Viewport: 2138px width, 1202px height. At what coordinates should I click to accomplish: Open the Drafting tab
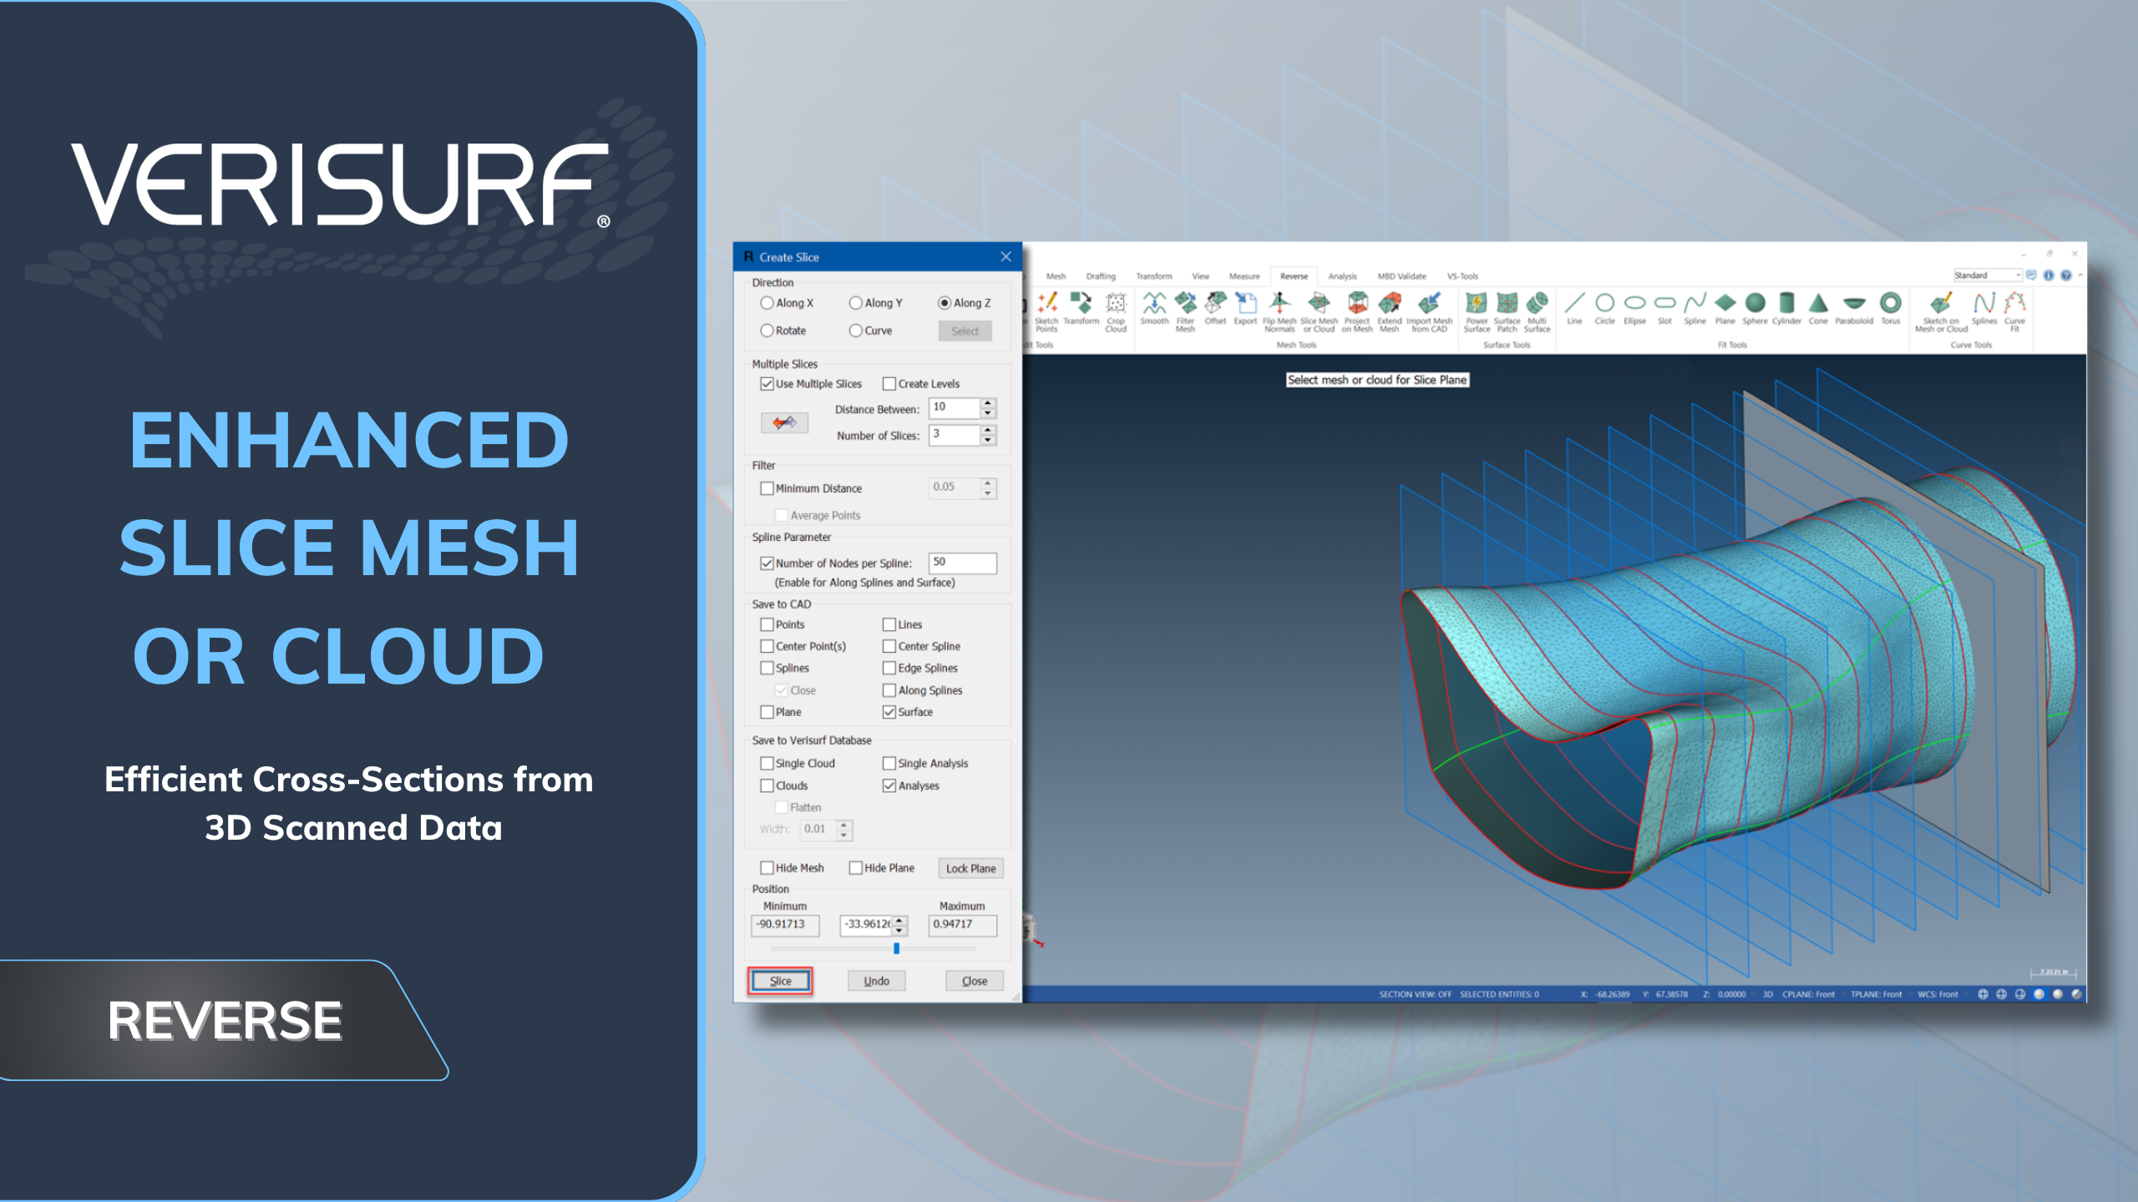click(x=1101, y=276)
